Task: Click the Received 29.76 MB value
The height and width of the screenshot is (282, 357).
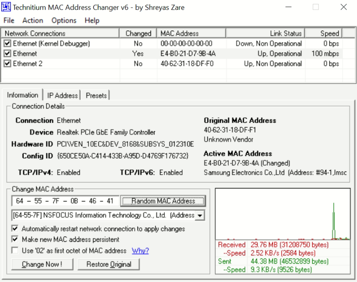Action: 289,245
